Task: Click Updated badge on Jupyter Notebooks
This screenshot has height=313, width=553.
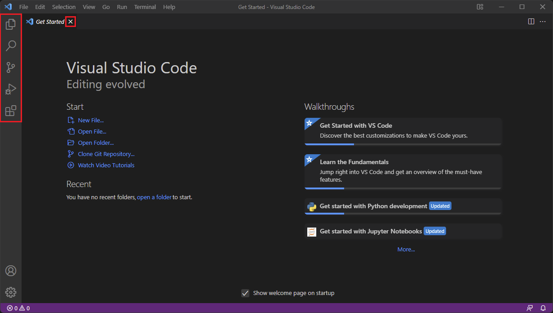Action: point(435,231)
